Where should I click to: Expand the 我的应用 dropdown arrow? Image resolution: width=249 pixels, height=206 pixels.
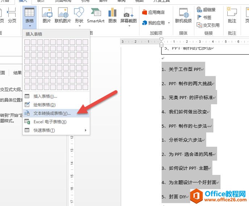(x=169, y=23)
